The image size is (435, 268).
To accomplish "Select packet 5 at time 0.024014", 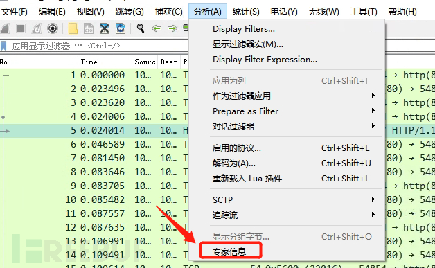I will (94, 131).
